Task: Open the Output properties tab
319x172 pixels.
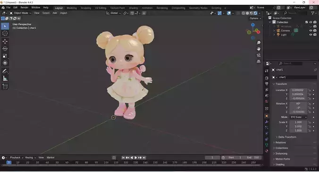Action: [x=267, y=84]
